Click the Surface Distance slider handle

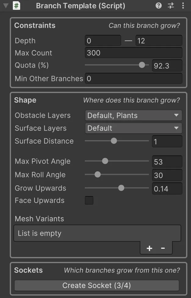114,141
